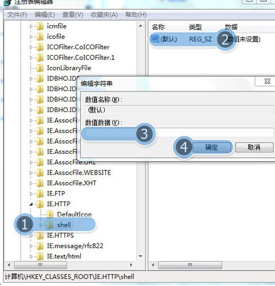Expand the IE.HTTPS tree node
This screenshot has width=275, height=286.
coord(31,236)
